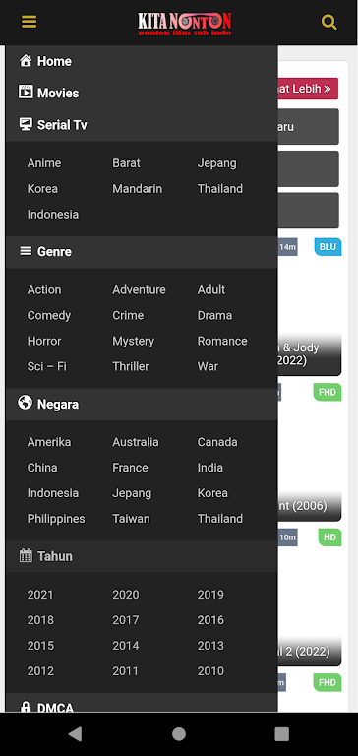Filter by year 2012
Viewport: 358px width, 756px height.
(40, 671)
